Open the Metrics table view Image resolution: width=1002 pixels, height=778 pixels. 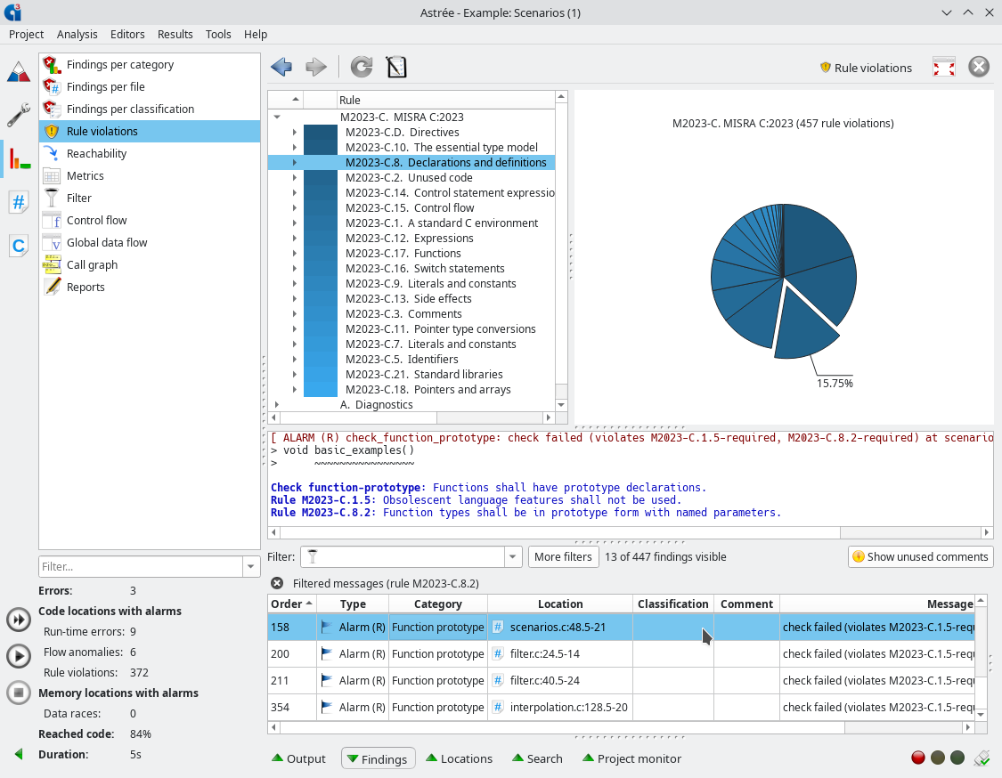[85, 175]
